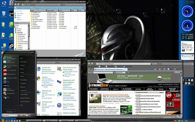Click Internet Explorer page vertical scrollbar

tap(181, 93)
